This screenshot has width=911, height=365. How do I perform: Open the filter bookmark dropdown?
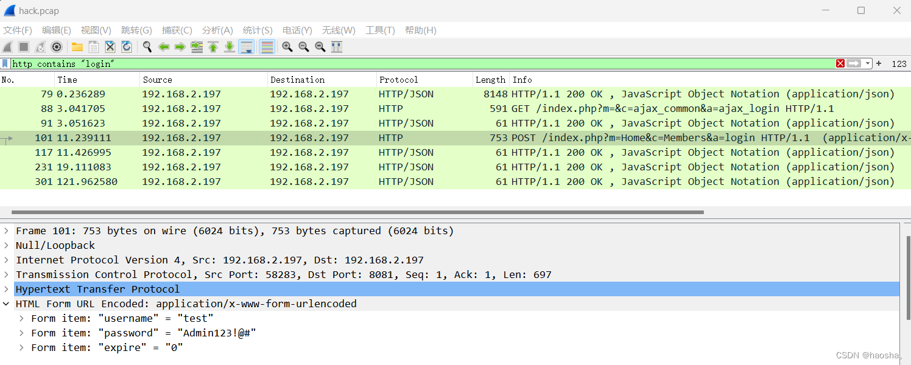(x=5, y=63)
